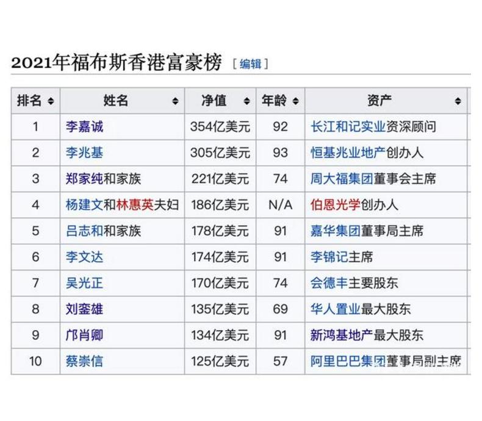The width and height of the screenshot is (482, 421).
Task: Follow the 郑家纯 link
Action: point(84,179)
